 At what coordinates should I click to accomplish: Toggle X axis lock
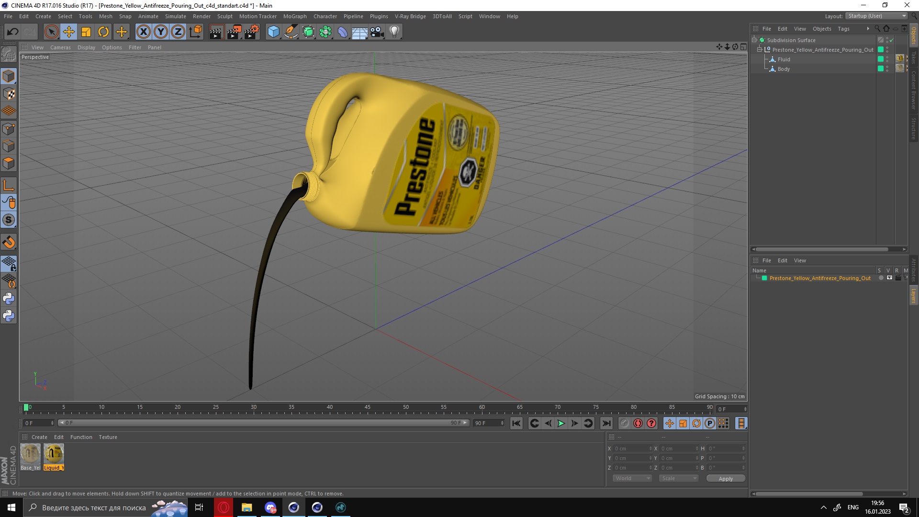[x=143, y=32]
